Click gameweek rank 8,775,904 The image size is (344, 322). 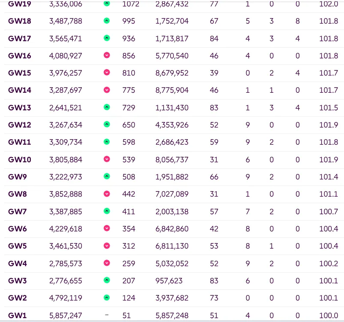tap(172, 90)
